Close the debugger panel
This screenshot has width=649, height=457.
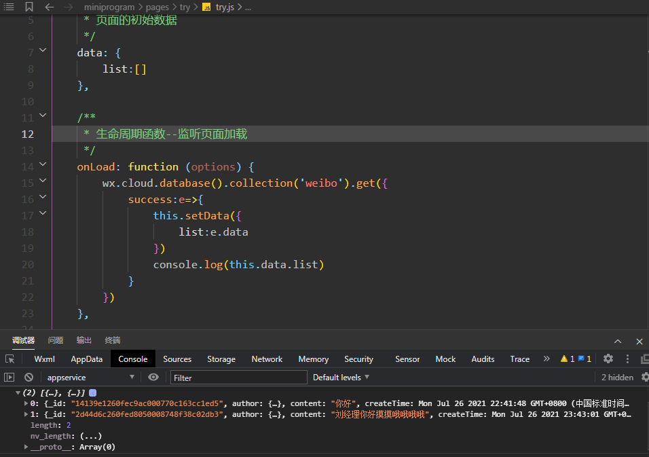(x=639, y=341)
